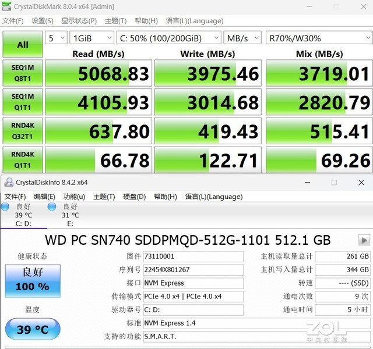
Task: Minimize the CrystalDiskInfo window
Action: click(307, 182)
